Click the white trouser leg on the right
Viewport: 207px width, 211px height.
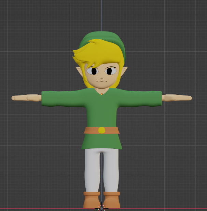tap(111, 170)
